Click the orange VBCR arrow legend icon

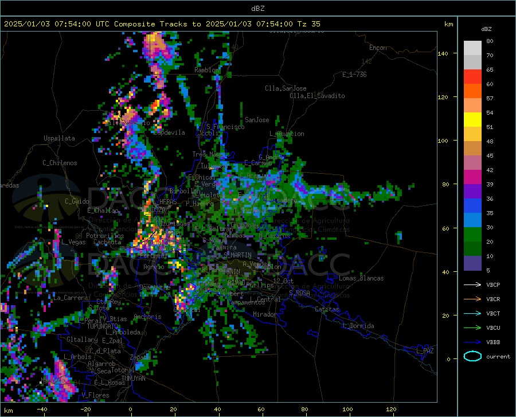(472, 299)
